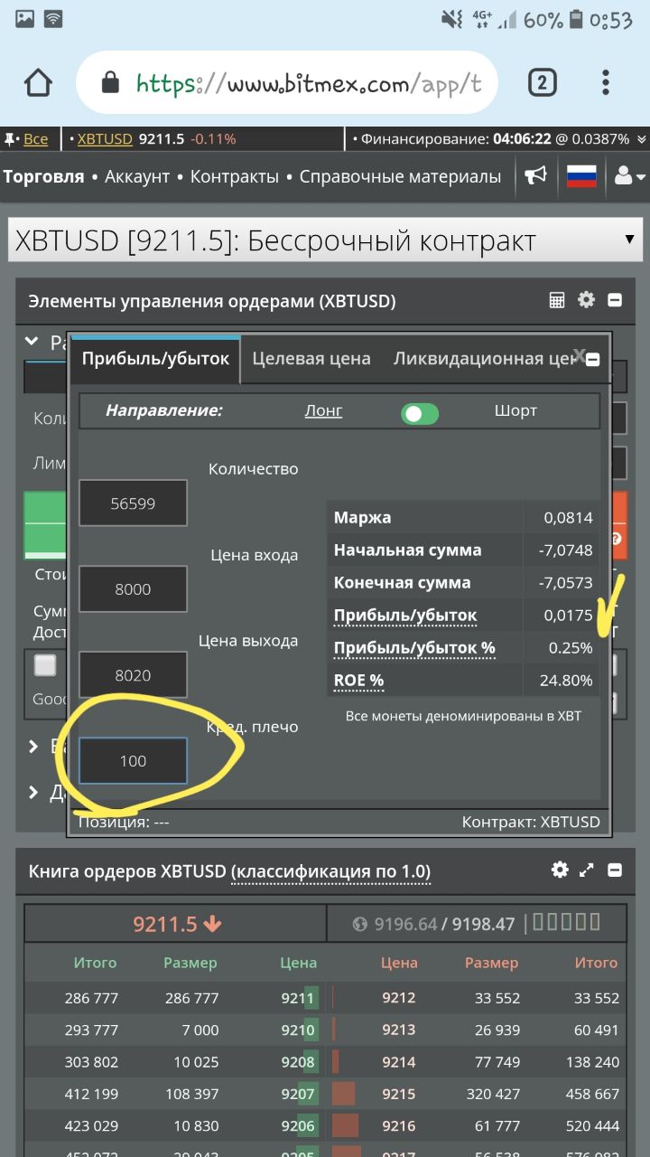Switch to Прибыль/убыток tab
Screen dimensions: 650x1157
155,359
